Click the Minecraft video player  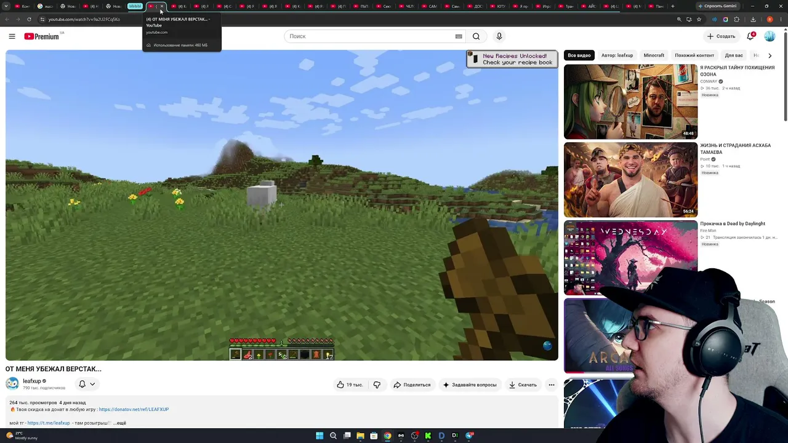pyautogui.click(x=282, y=205)
